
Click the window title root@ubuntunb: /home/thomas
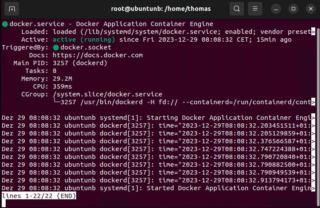(x=161, y=9)
